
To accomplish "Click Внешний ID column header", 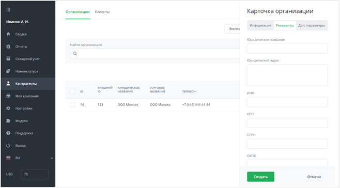I will [105, 89].
